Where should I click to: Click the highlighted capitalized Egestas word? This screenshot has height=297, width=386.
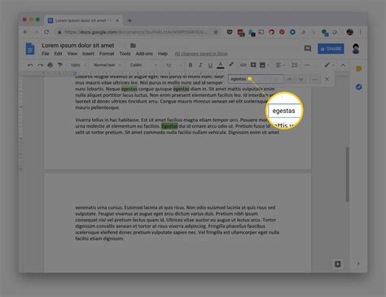pos(169,126)
